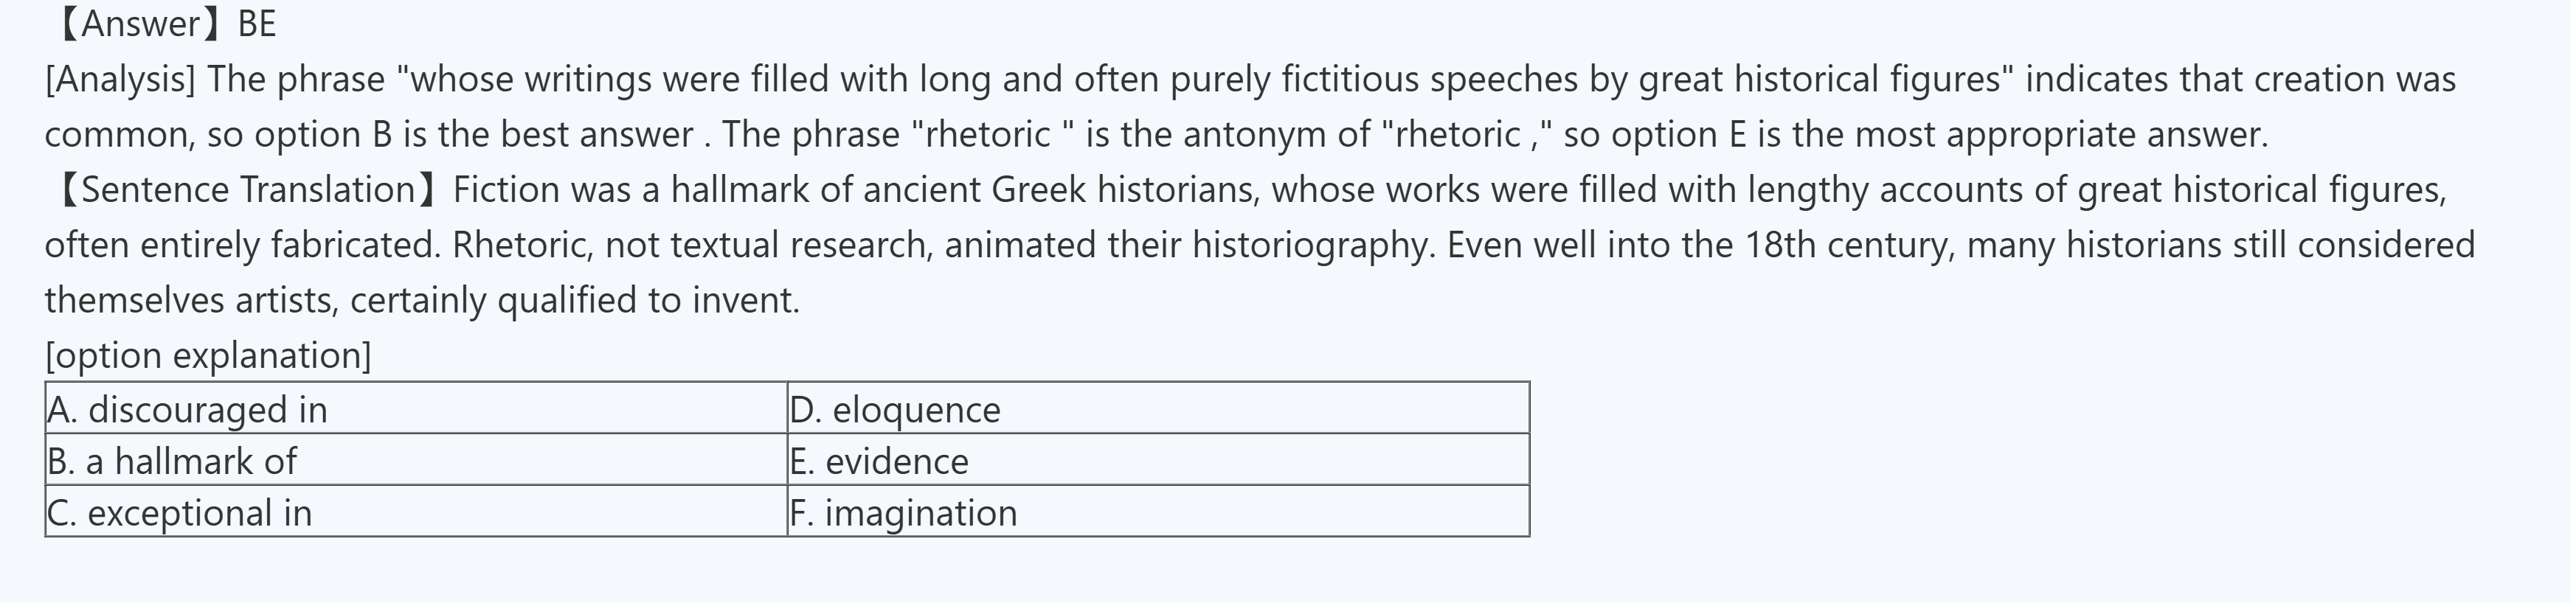This screenshot has width=2576, height=603.
Task: Select table cell C. exceptional in
Action: [x=180, y=514]
